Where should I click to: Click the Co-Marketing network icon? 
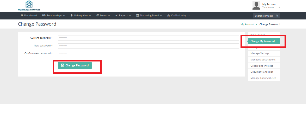169,16
